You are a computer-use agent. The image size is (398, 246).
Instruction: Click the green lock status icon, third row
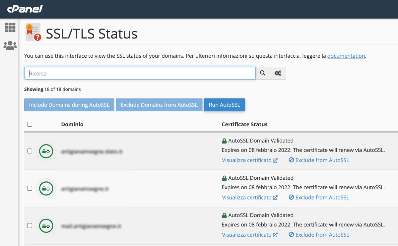click(x=46, y=226)
